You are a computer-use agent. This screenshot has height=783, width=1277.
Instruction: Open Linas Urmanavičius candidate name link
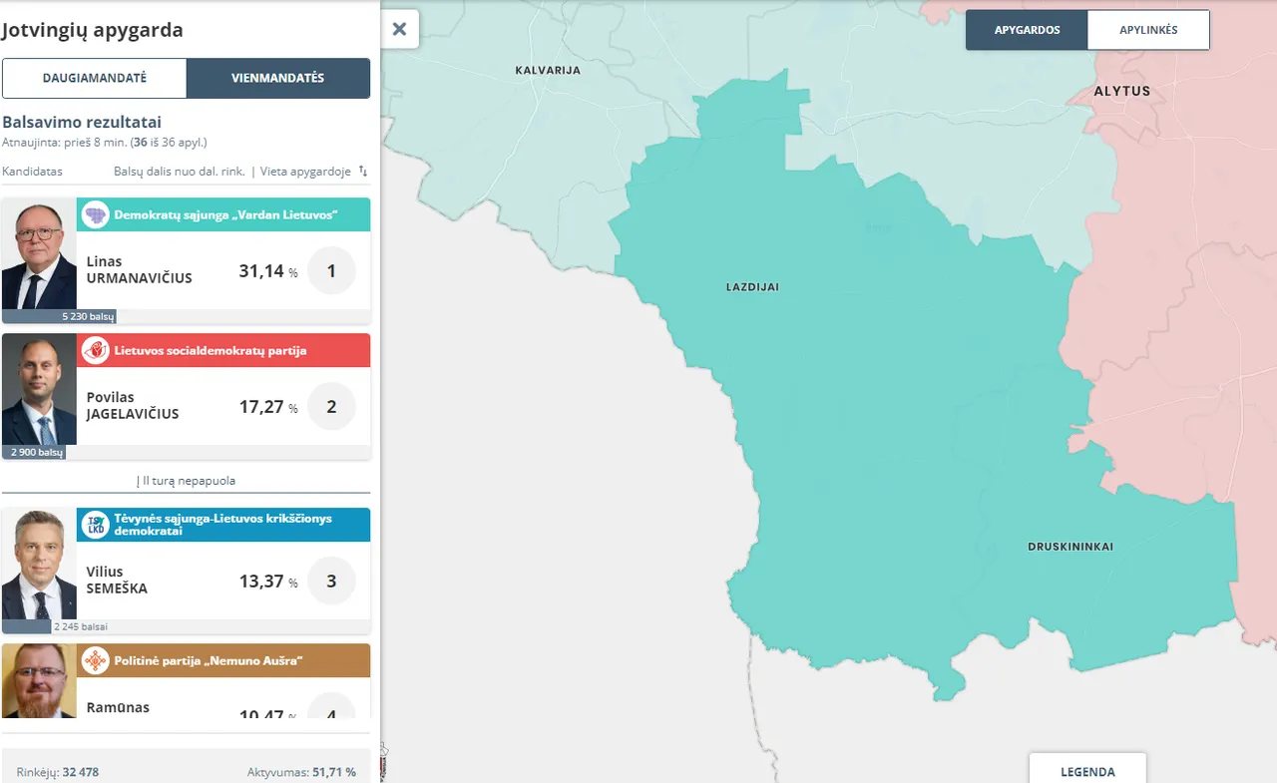(x=139, y=270)
